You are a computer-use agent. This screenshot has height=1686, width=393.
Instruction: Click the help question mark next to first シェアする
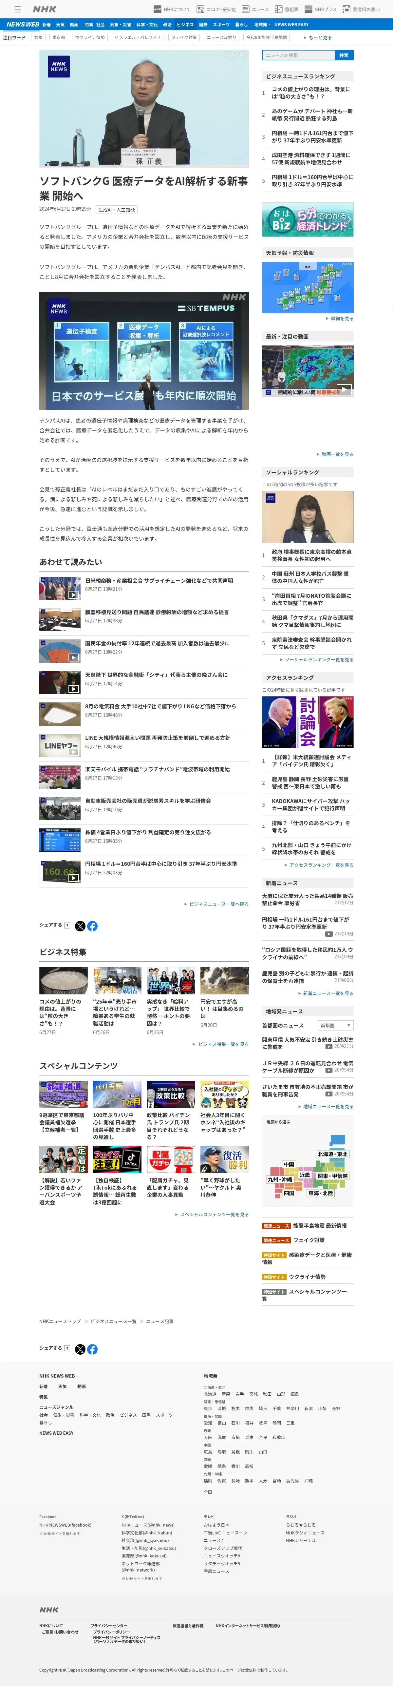point(67,926)
